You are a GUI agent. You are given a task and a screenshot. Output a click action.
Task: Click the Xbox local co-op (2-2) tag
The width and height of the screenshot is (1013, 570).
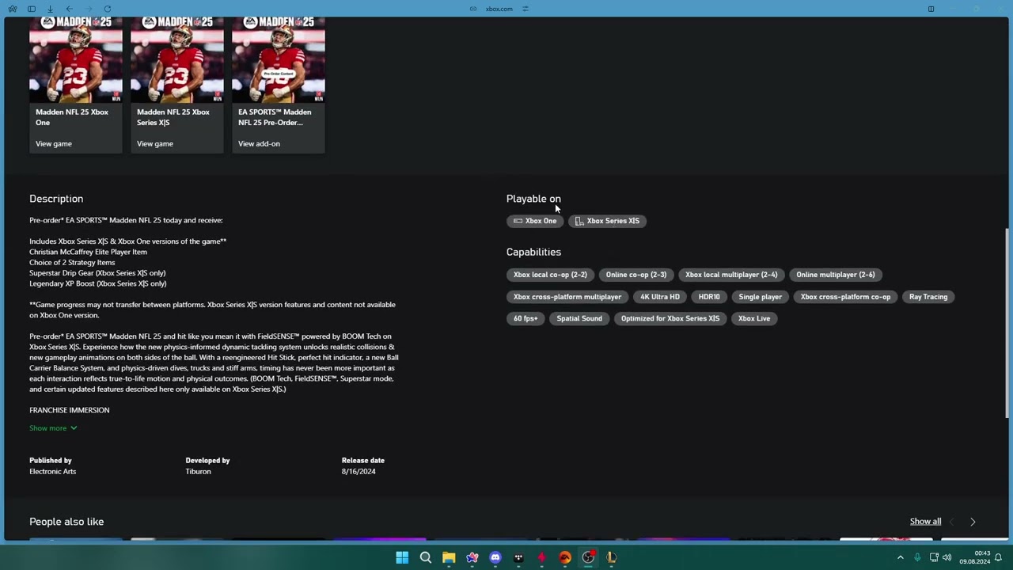pos(550,275)
